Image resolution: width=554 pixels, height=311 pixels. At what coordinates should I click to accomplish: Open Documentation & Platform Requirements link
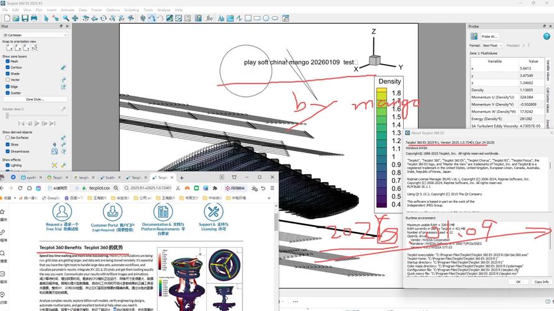[x=163, y=228]
